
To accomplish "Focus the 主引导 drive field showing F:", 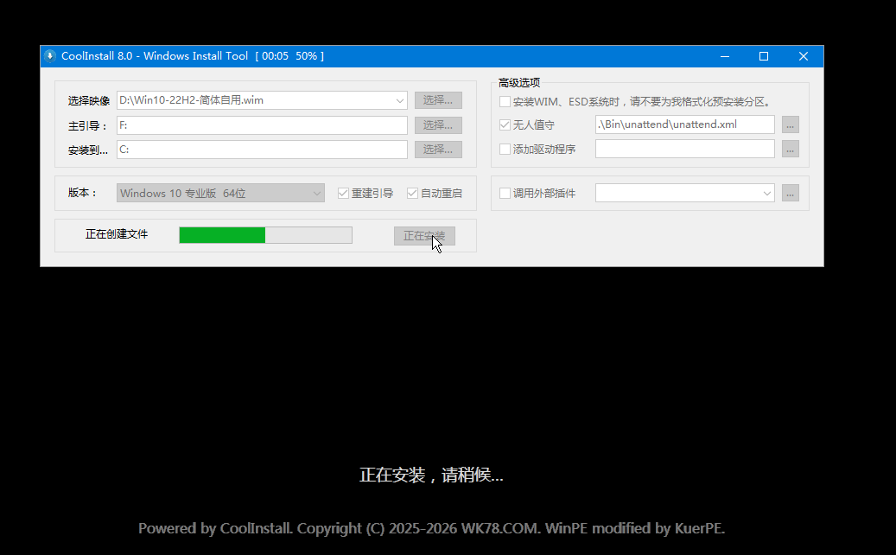I will pyautogui.click(x=262, y=125).
